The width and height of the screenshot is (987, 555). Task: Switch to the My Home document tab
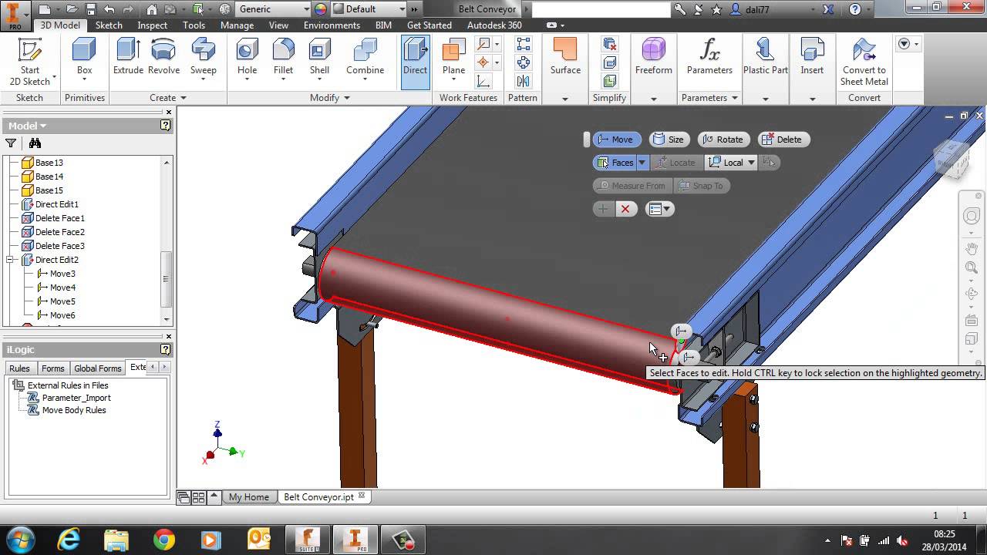248,497
